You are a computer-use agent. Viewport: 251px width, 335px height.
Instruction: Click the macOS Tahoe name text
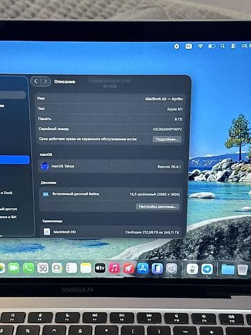62,166
